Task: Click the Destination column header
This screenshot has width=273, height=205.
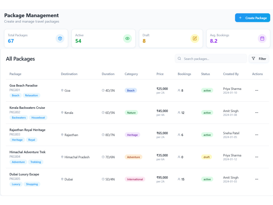Action: (69, 74)
